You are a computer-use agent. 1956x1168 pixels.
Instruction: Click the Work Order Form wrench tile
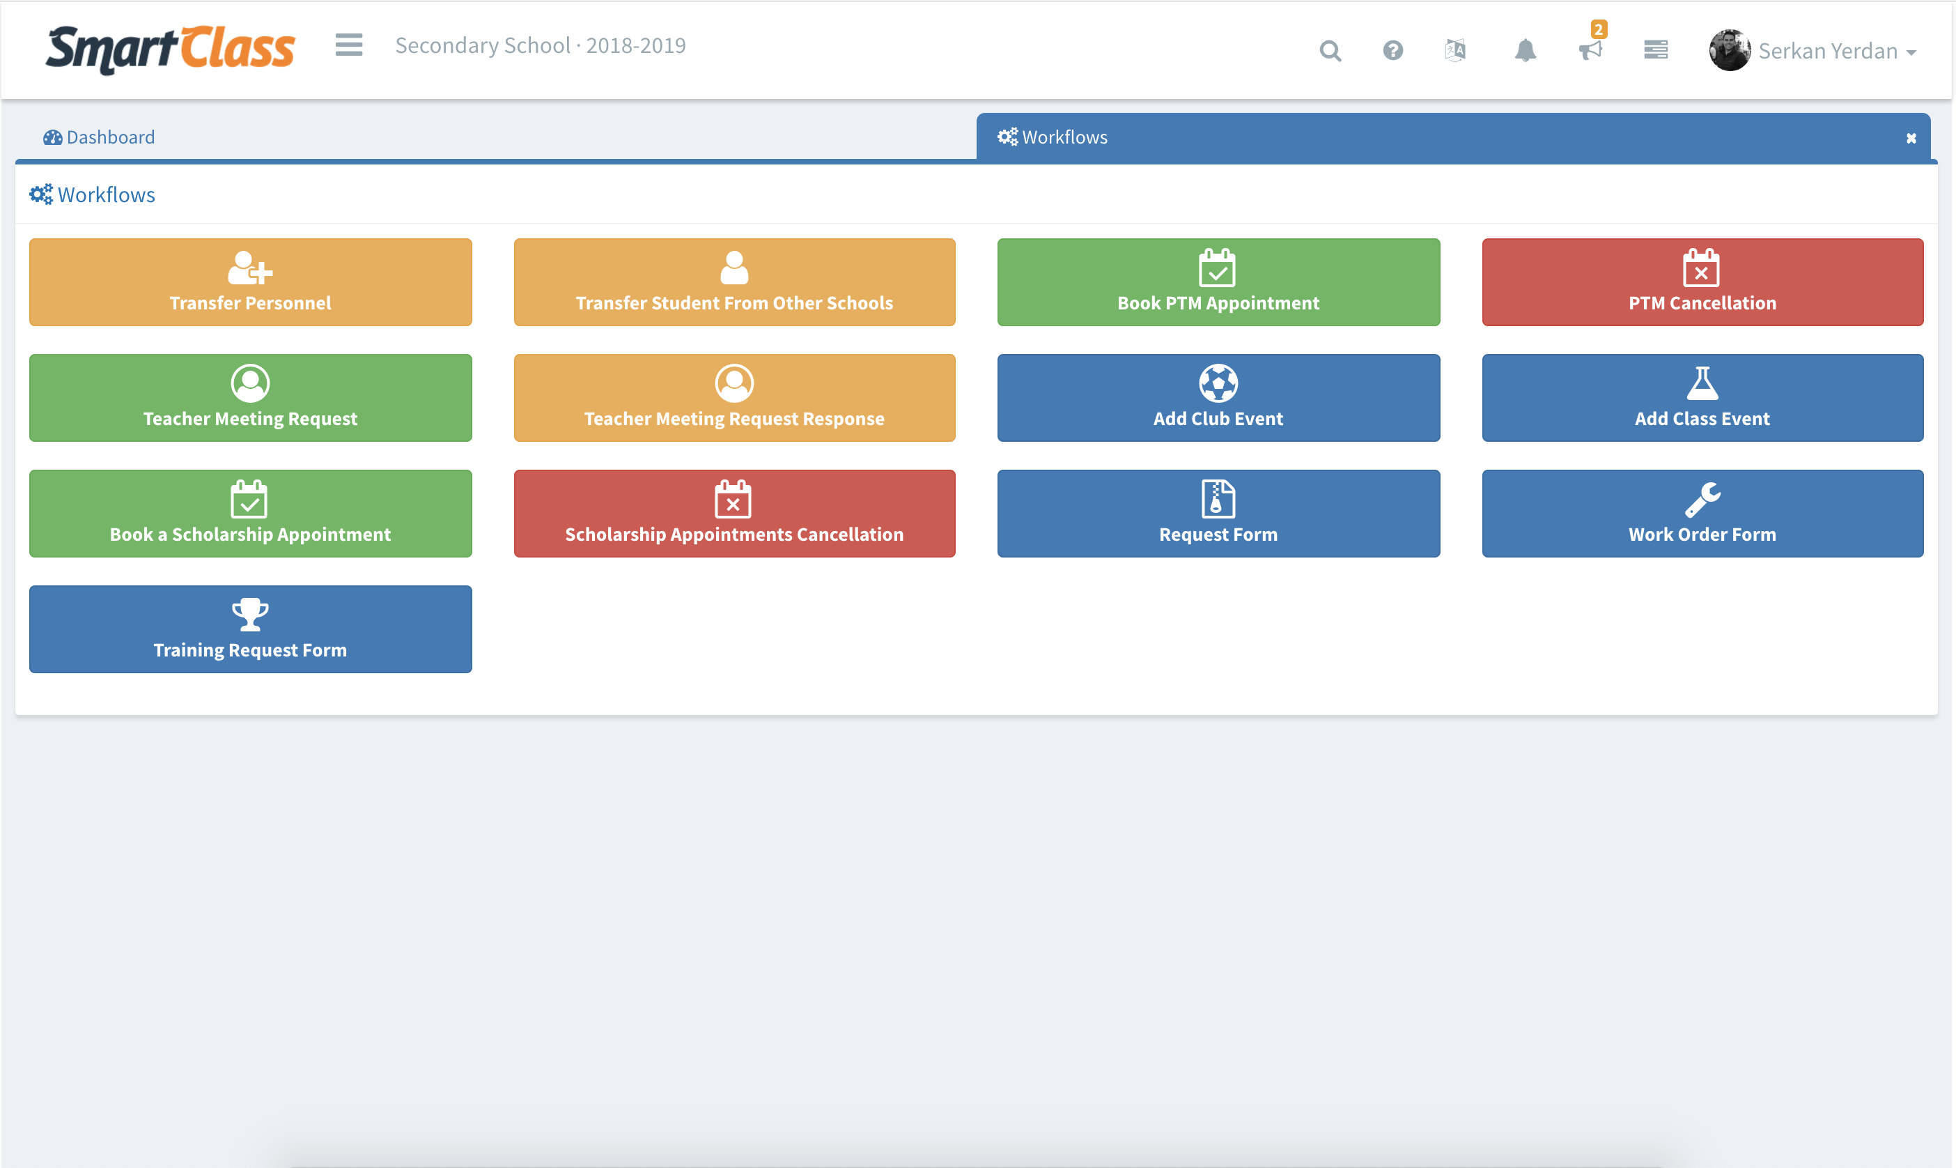click(x=1702, y=514)
